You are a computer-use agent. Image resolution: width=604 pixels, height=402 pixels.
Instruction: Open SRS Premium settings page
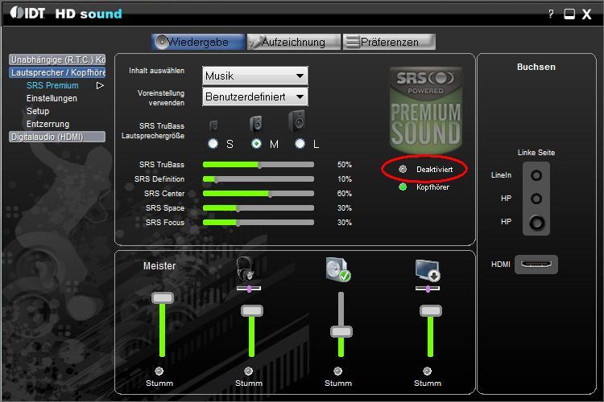coord(52,85)
